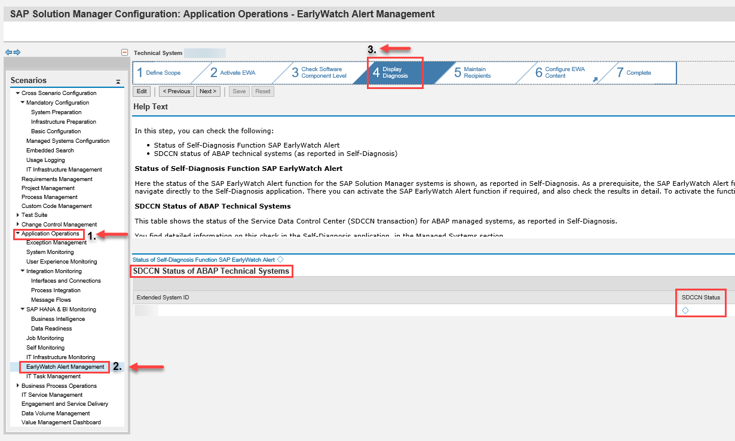Open Self Monitoring scenario
This screenshot has height=441, width=735.
click(x=45, y=348)
